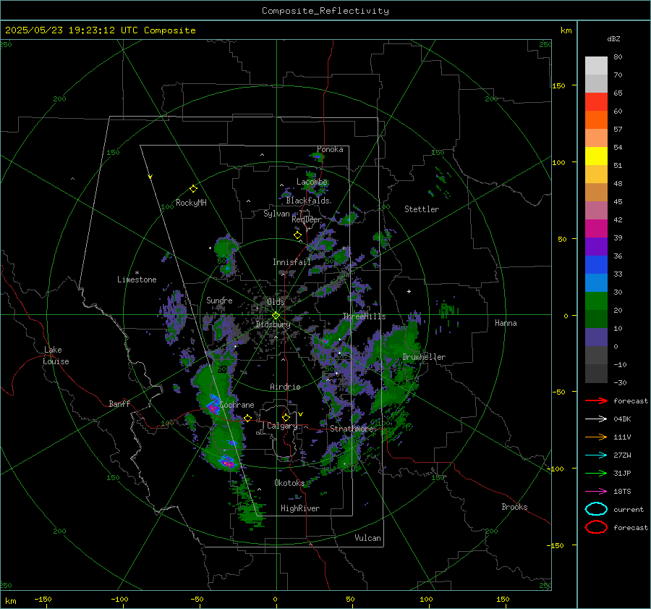
Task: Click the Innisfail label
Action: (292, 262)
